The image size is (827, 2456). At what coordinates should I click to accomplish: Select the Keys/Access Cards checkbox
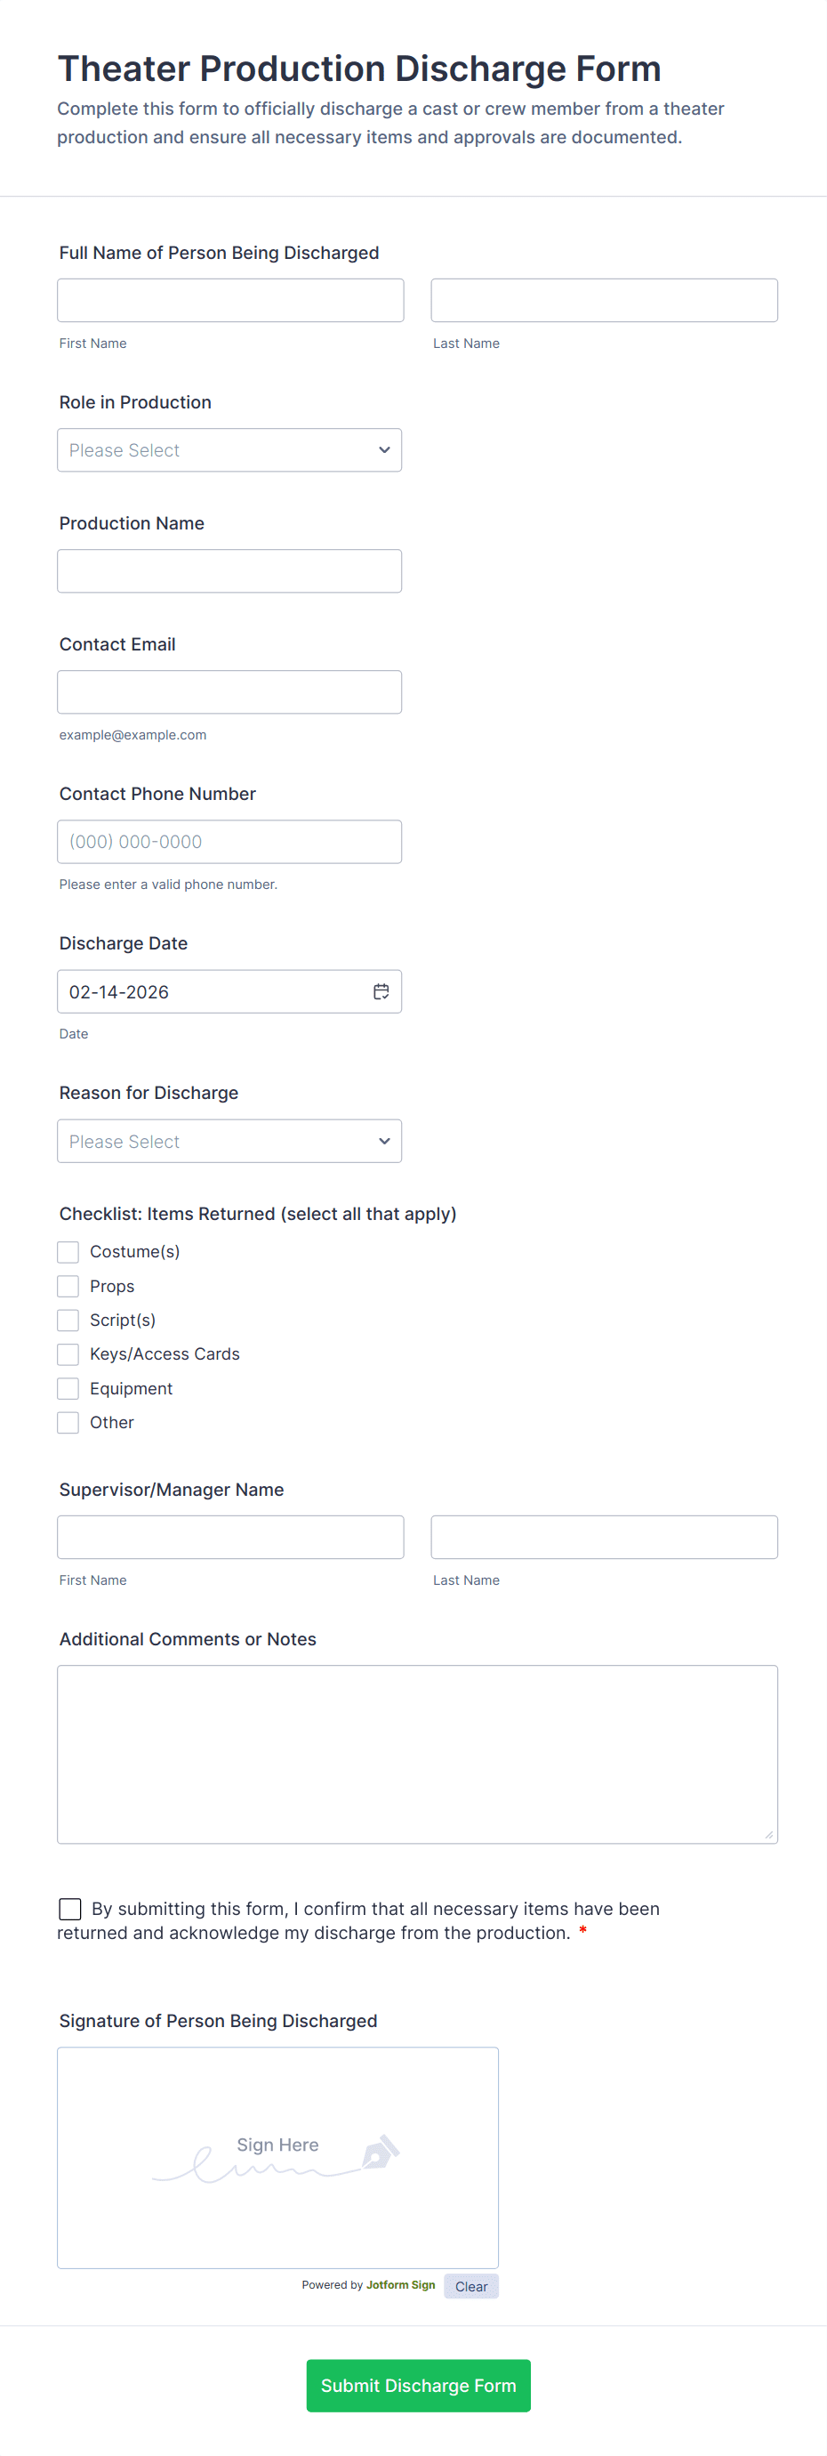68,1353
